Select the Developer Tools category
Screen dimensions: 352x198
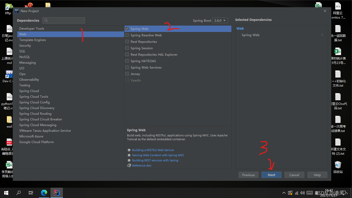point(71,28)
